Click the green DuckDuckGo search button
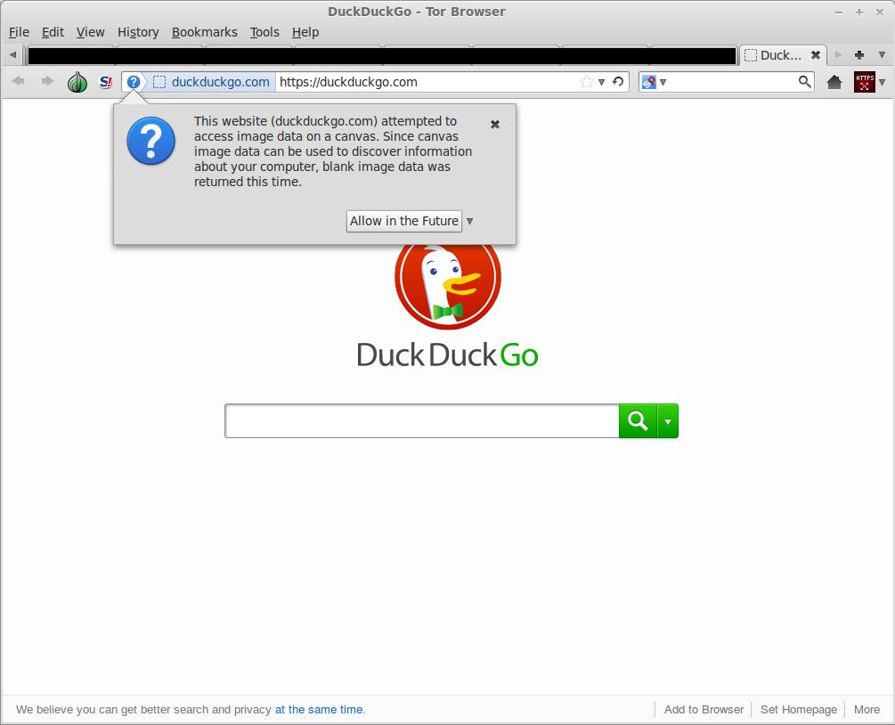 (638, 420)
